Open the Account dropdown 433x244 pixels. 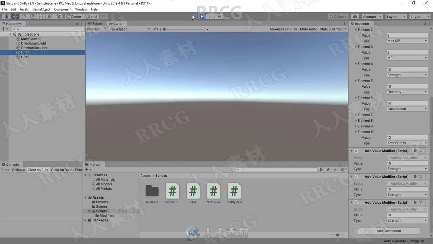tap(372, 17)
